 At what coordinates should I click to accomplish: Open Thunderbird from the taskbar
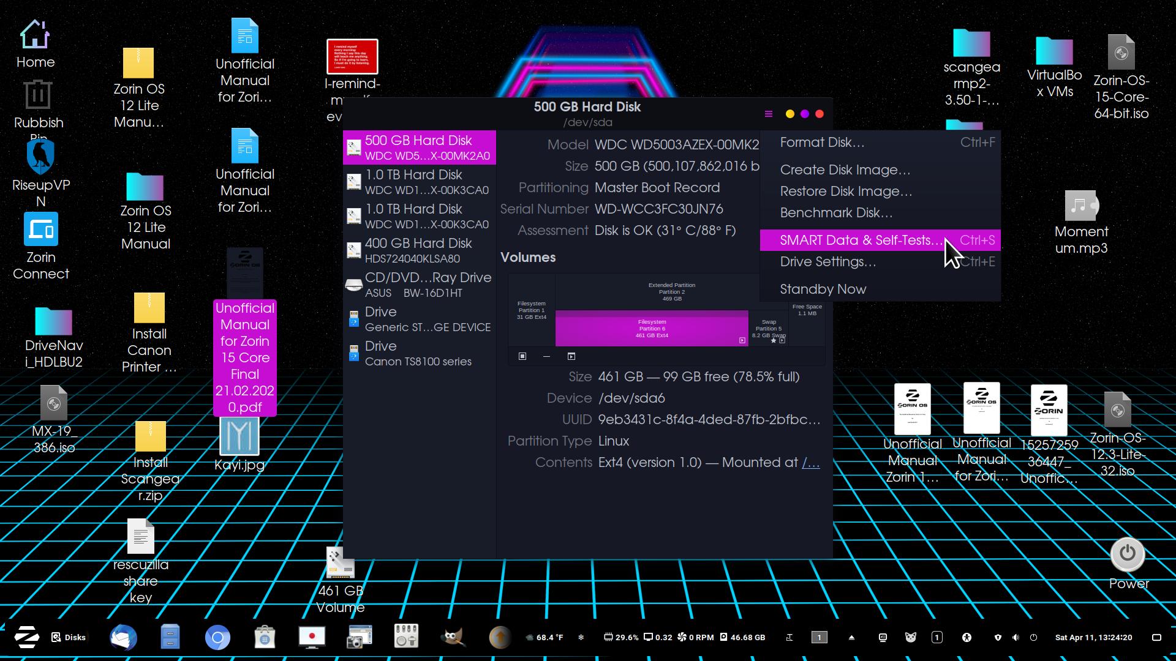[123, 637]
